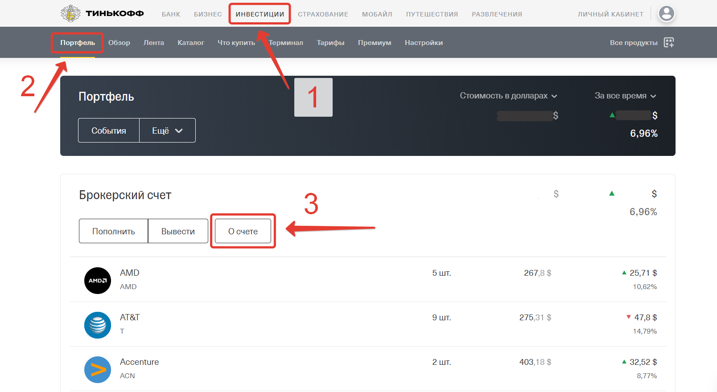Open the Терминал tab

tap(286, 43)
